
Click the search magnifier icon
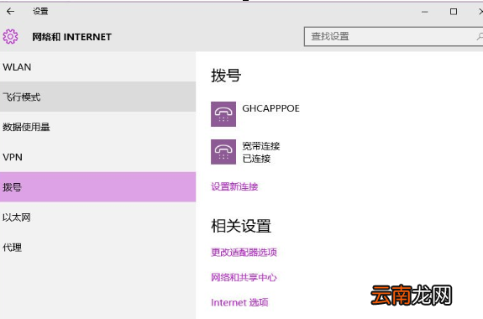pos(480,37)
